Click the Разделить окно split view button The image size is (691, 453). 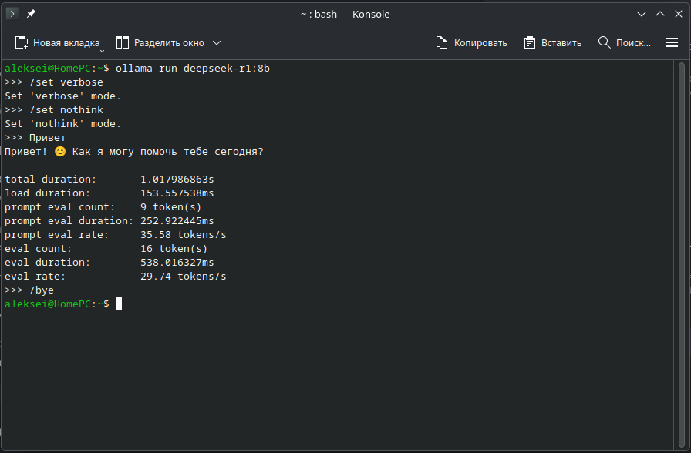tap(160, 42)
